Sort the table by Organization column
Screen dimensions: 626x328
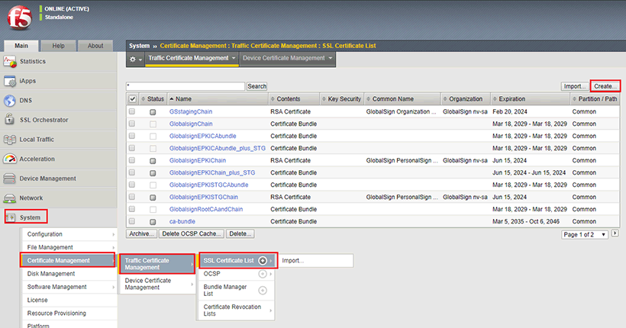466,99
